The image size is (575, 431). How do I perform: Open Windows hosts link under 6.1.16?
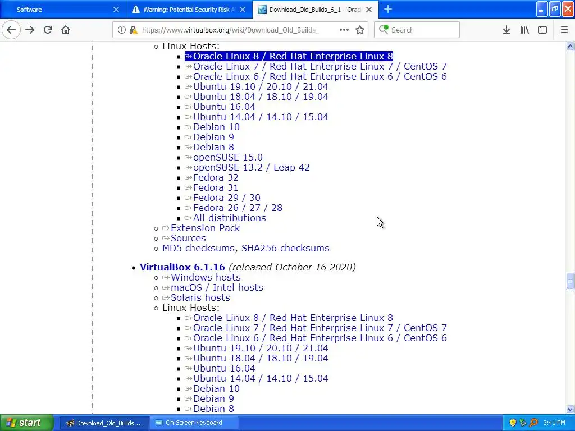(x=206, y=277)
